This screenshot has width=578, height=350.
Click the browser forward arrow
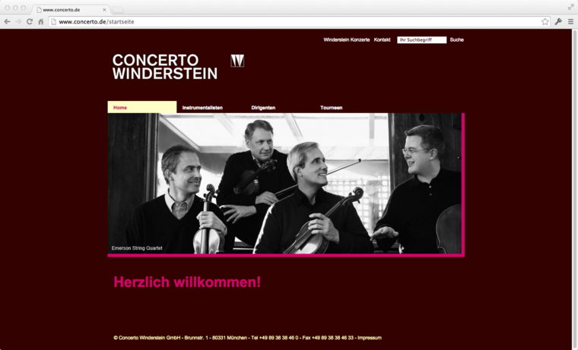18,22
